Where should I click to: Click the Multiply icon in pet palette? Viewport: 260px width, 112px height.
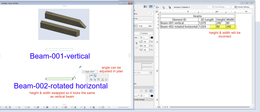pyautogui.click(x=106, y=79)
